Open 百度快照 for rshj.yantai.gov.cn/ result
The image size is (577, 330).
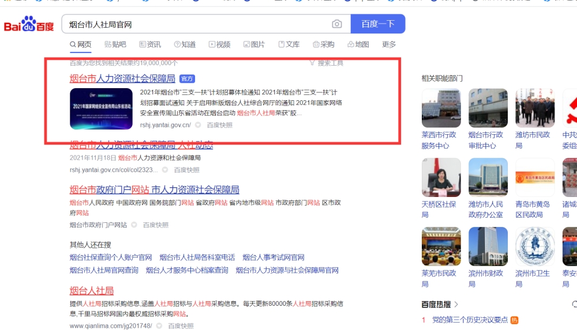(x=220, y=125)
